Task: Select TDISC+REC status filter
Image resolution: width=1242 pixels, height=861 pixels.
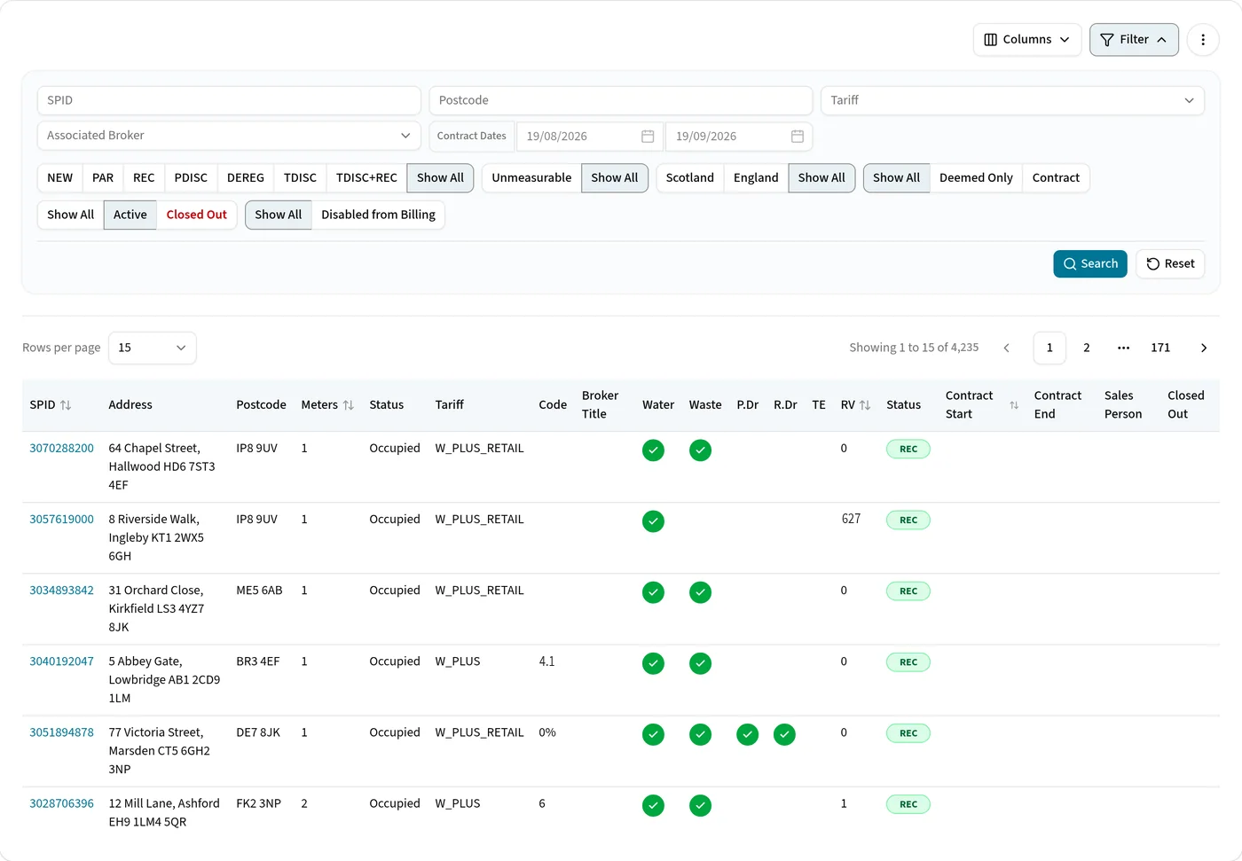Action: coord(366,178)
